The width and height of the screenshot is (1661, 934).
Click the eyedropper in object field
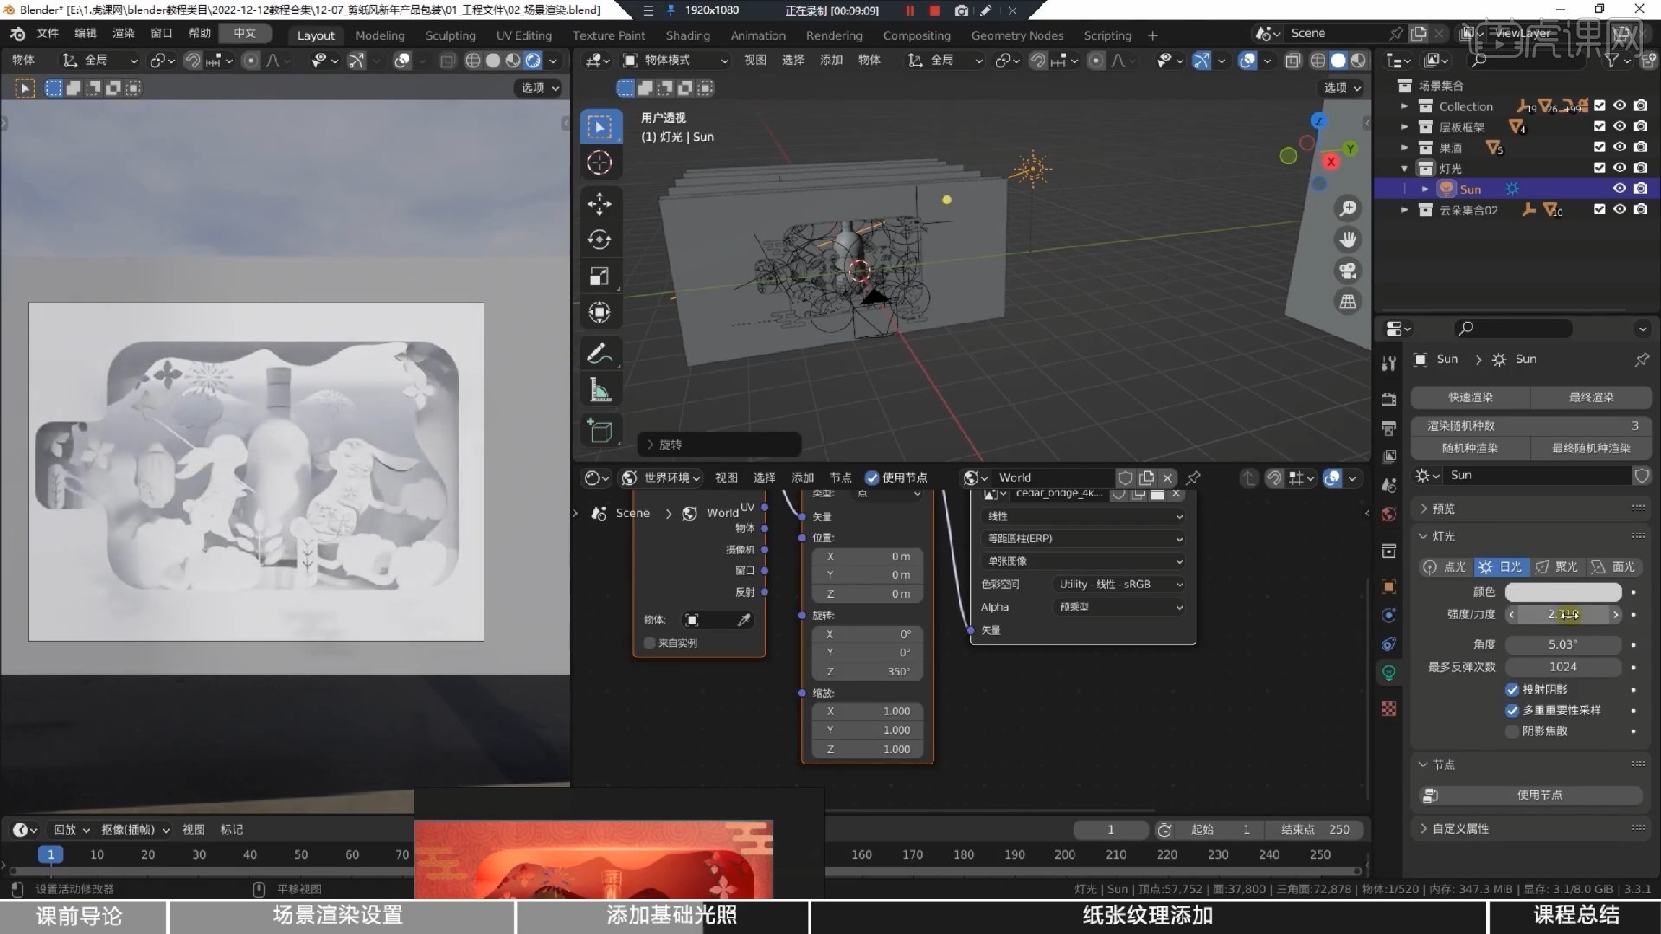click(x=743, y=620)
